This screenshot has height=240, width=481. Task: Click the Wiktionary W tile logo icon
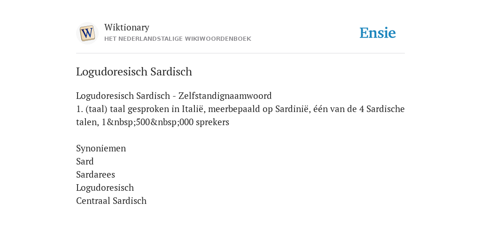[87, 33]
